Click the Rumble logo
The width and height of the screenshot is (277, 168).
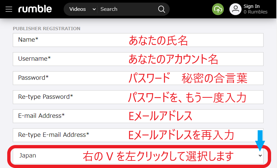35,9
